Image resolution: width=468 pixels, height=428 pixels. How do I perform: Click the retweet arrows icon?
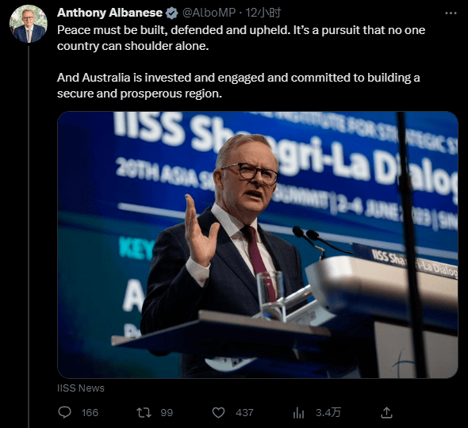point(144,412)
